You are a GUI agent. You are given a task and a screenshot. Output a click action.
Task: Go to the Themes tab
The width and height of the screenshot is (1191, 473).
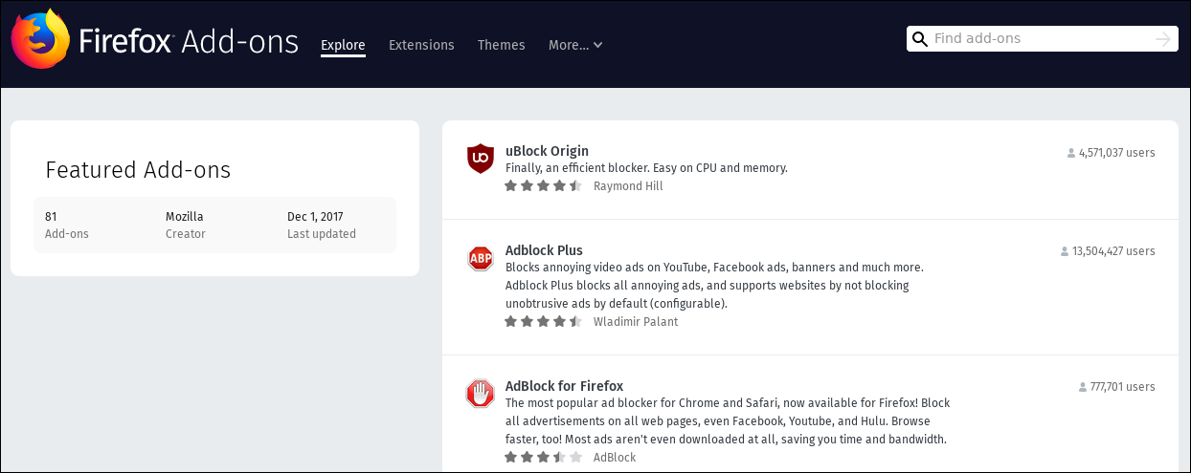pos(501,45)
